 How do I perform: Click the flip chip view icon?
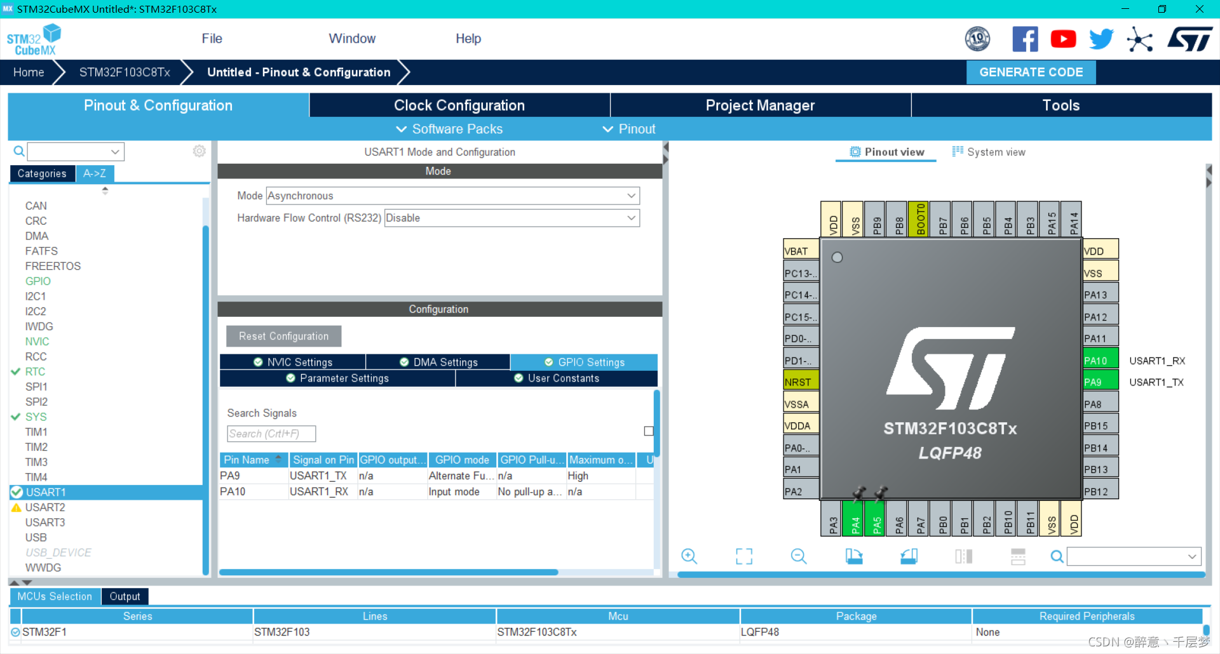tap(963, 557)
